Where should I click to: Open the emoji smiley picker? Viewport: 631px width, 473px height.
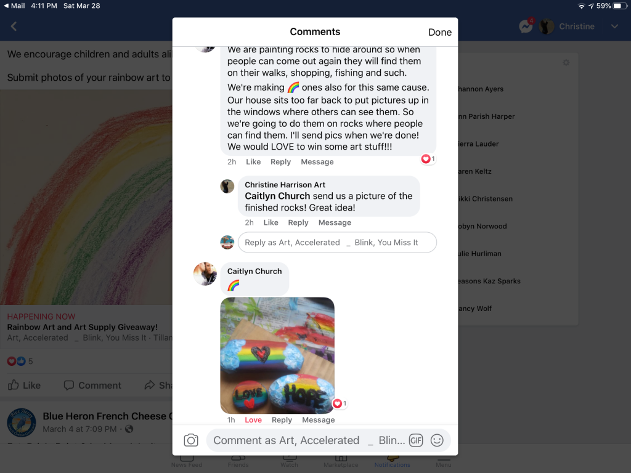coord(437,440)
